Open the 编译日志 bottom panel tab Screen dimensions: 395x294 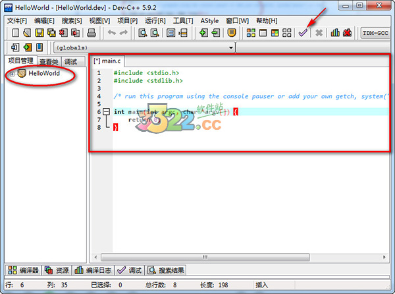[x=93, y=270]
